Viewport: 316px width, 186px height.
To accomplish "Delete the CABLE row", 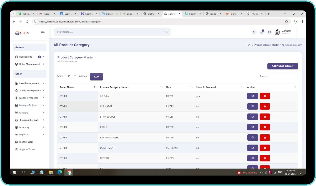I will pyautogui.click(x=265, y=127).
